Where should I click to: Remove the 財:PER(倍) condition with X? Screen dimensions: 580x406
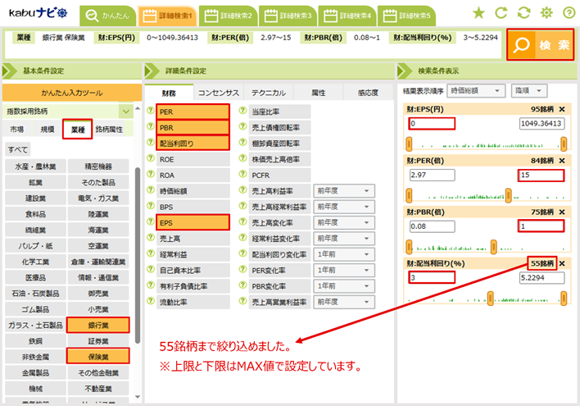[561, 160]
